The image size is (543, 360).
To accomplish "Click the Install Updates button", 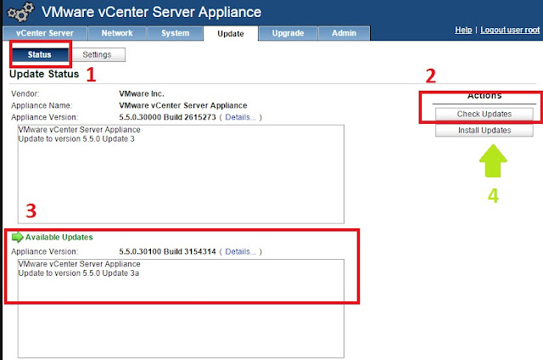I will coord(484,130).
